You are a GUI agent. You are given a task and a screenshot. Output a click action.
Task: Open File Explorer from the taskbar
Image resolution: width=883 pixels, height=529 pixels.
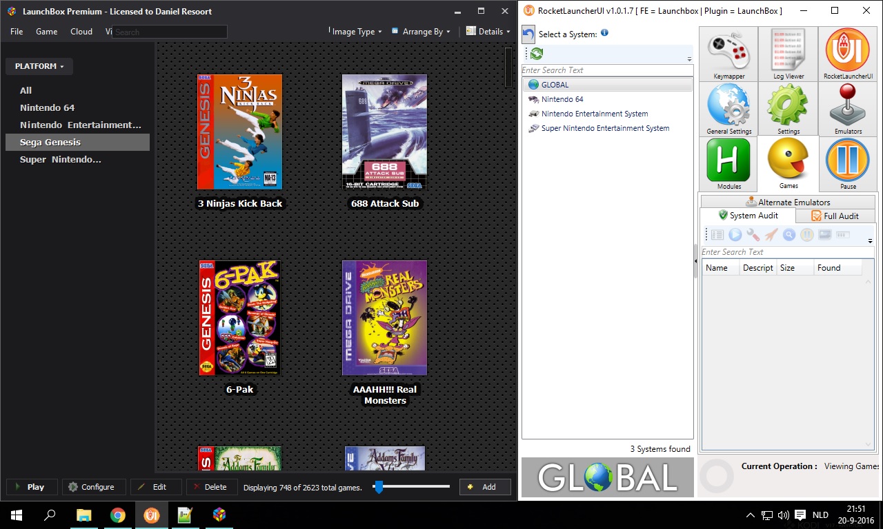(84, 515)
